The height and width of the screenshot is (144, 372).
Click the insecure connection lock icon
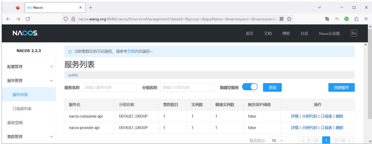click(73, 19)
